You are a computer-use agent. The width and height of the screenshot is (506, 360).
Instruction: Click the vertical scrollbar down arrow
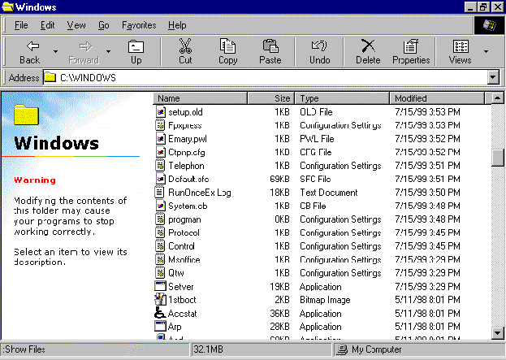[498, 332]
